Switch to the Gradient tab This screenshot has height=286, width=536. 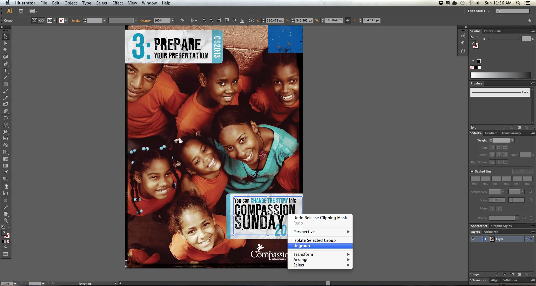(x=491, y=133)
